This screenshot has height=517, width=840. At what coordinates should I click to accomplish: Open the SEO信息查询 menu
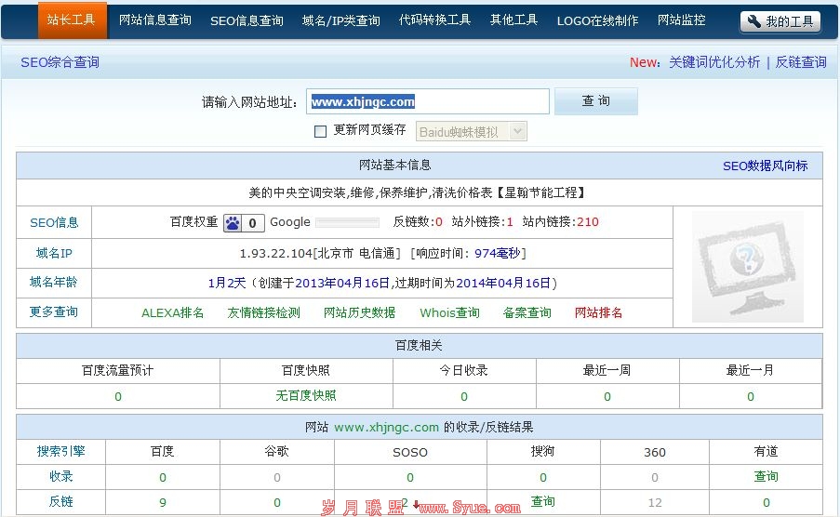tap(247, 20)
